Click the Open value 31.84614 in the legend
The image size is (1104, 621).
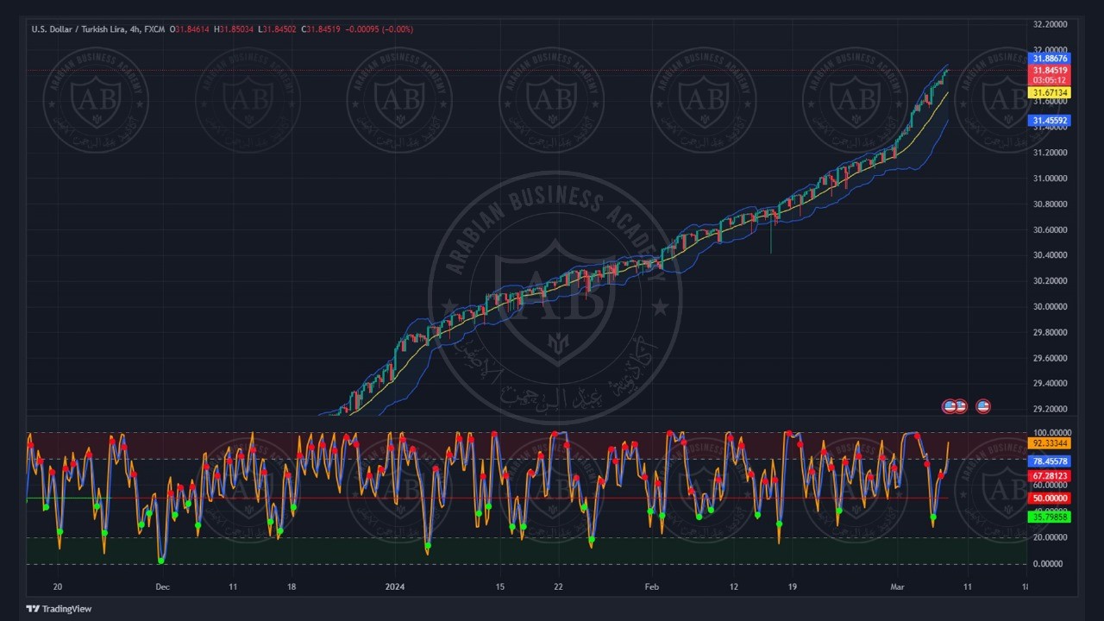[193, 29]
